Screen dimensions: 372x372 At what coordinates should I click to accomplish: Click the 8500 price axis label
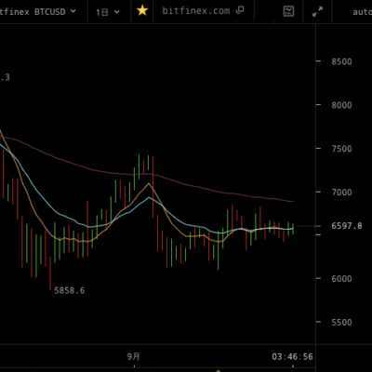[x=341, y=61]
